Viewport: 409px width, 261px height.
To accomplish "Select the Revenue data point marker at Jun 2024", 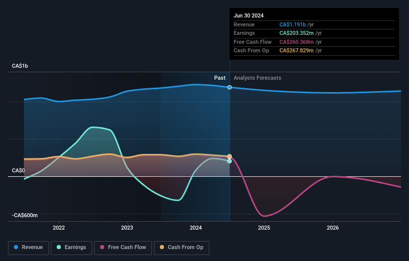I will pyautogui.click(x=230, y=87).
